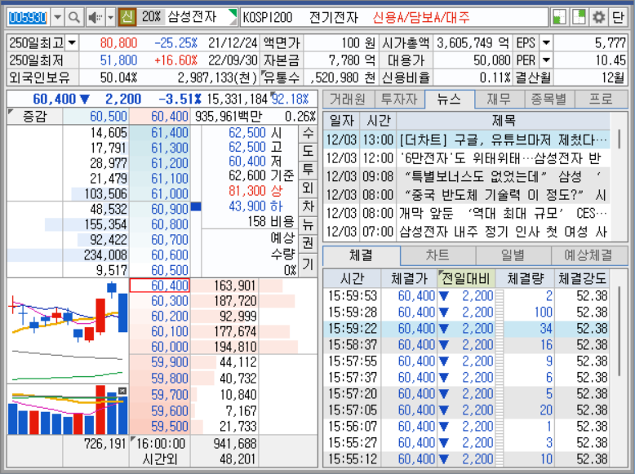Switch to the 예상체결 tab
Screen dimensions: 635x474
pos(588,255)
